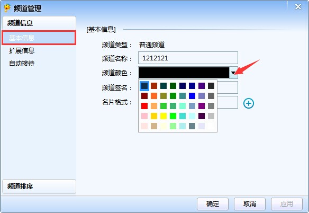Pick the pink swatch
The height and width of the screenshot is (213, 309).
[x=144, y=116]
